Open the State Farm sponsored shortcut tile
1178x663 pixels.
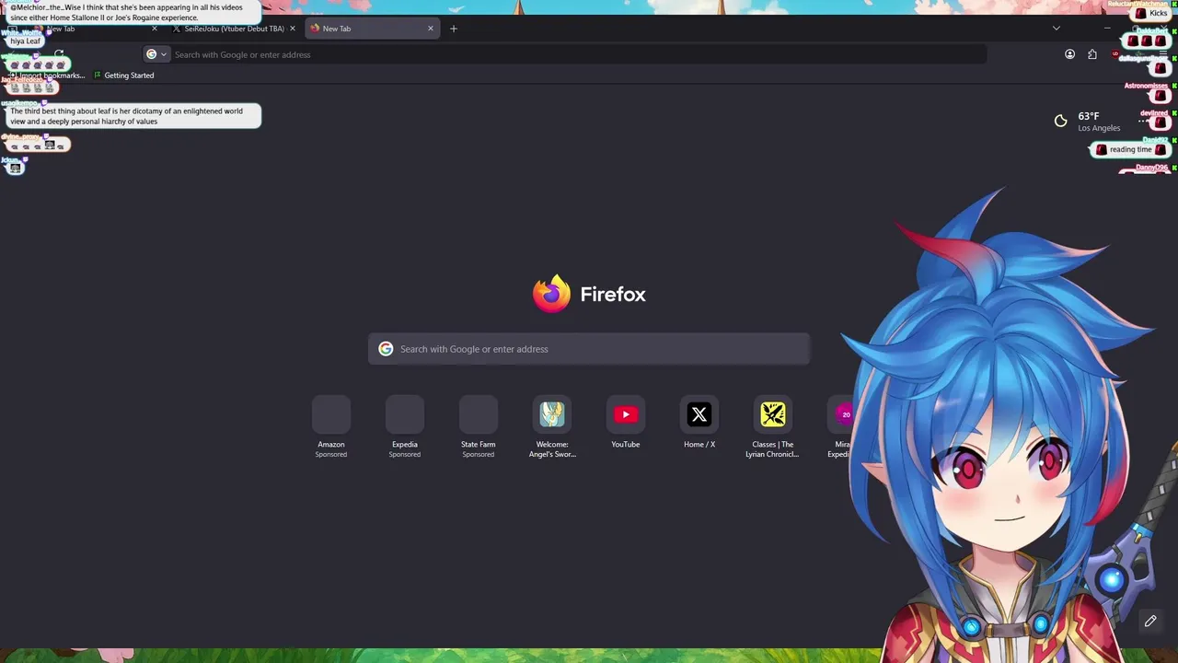[x=479, y=414]
